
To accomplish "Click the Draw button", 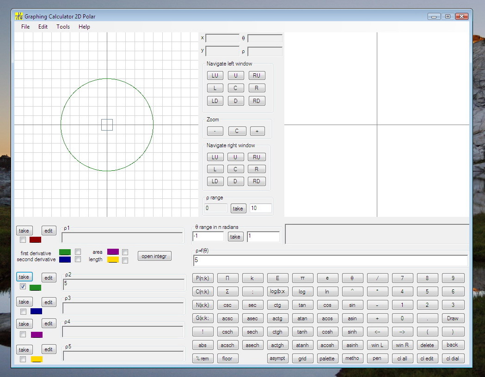I will coord(453,318).
